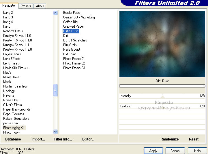The image size is (208, 154).
Task: Select the kang 4 category
Action: [8, 22]
